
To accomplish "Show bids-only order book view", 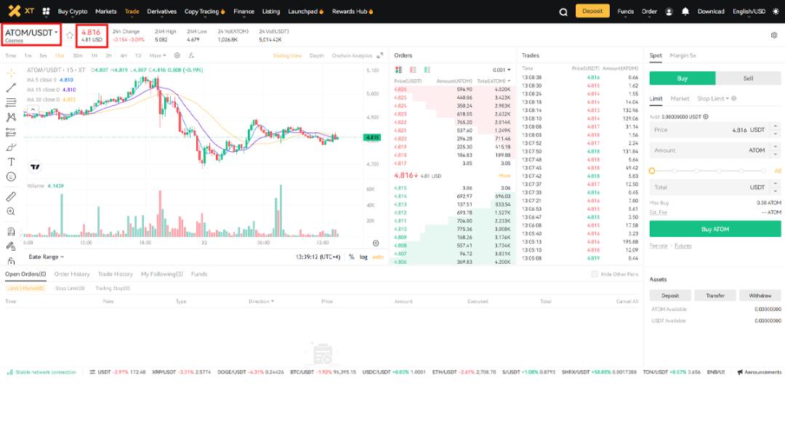I will click(x=427, y=70).
